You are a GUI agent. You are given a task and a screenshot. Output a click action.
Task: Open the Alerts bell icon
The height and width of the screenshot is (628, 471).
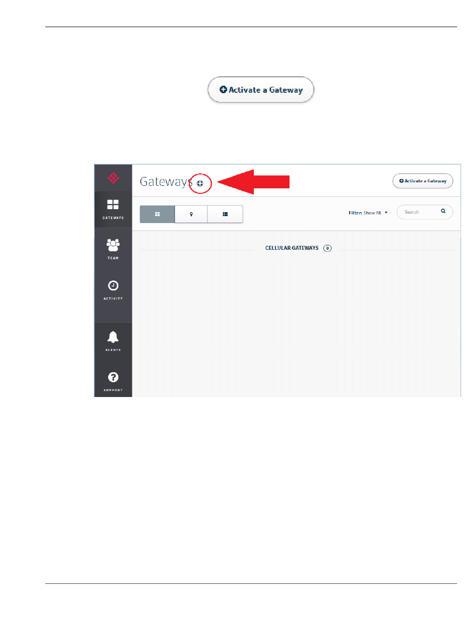[x=113, y=337]
